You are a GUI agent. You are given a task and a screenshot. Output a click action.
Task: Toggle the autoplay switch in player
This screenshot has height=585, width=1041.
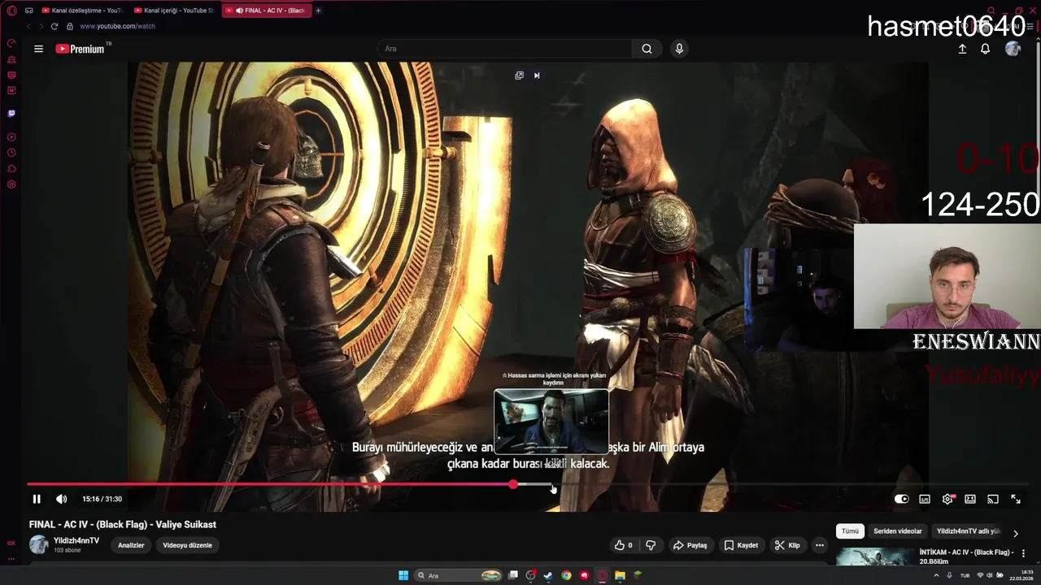tap(901, 499)
